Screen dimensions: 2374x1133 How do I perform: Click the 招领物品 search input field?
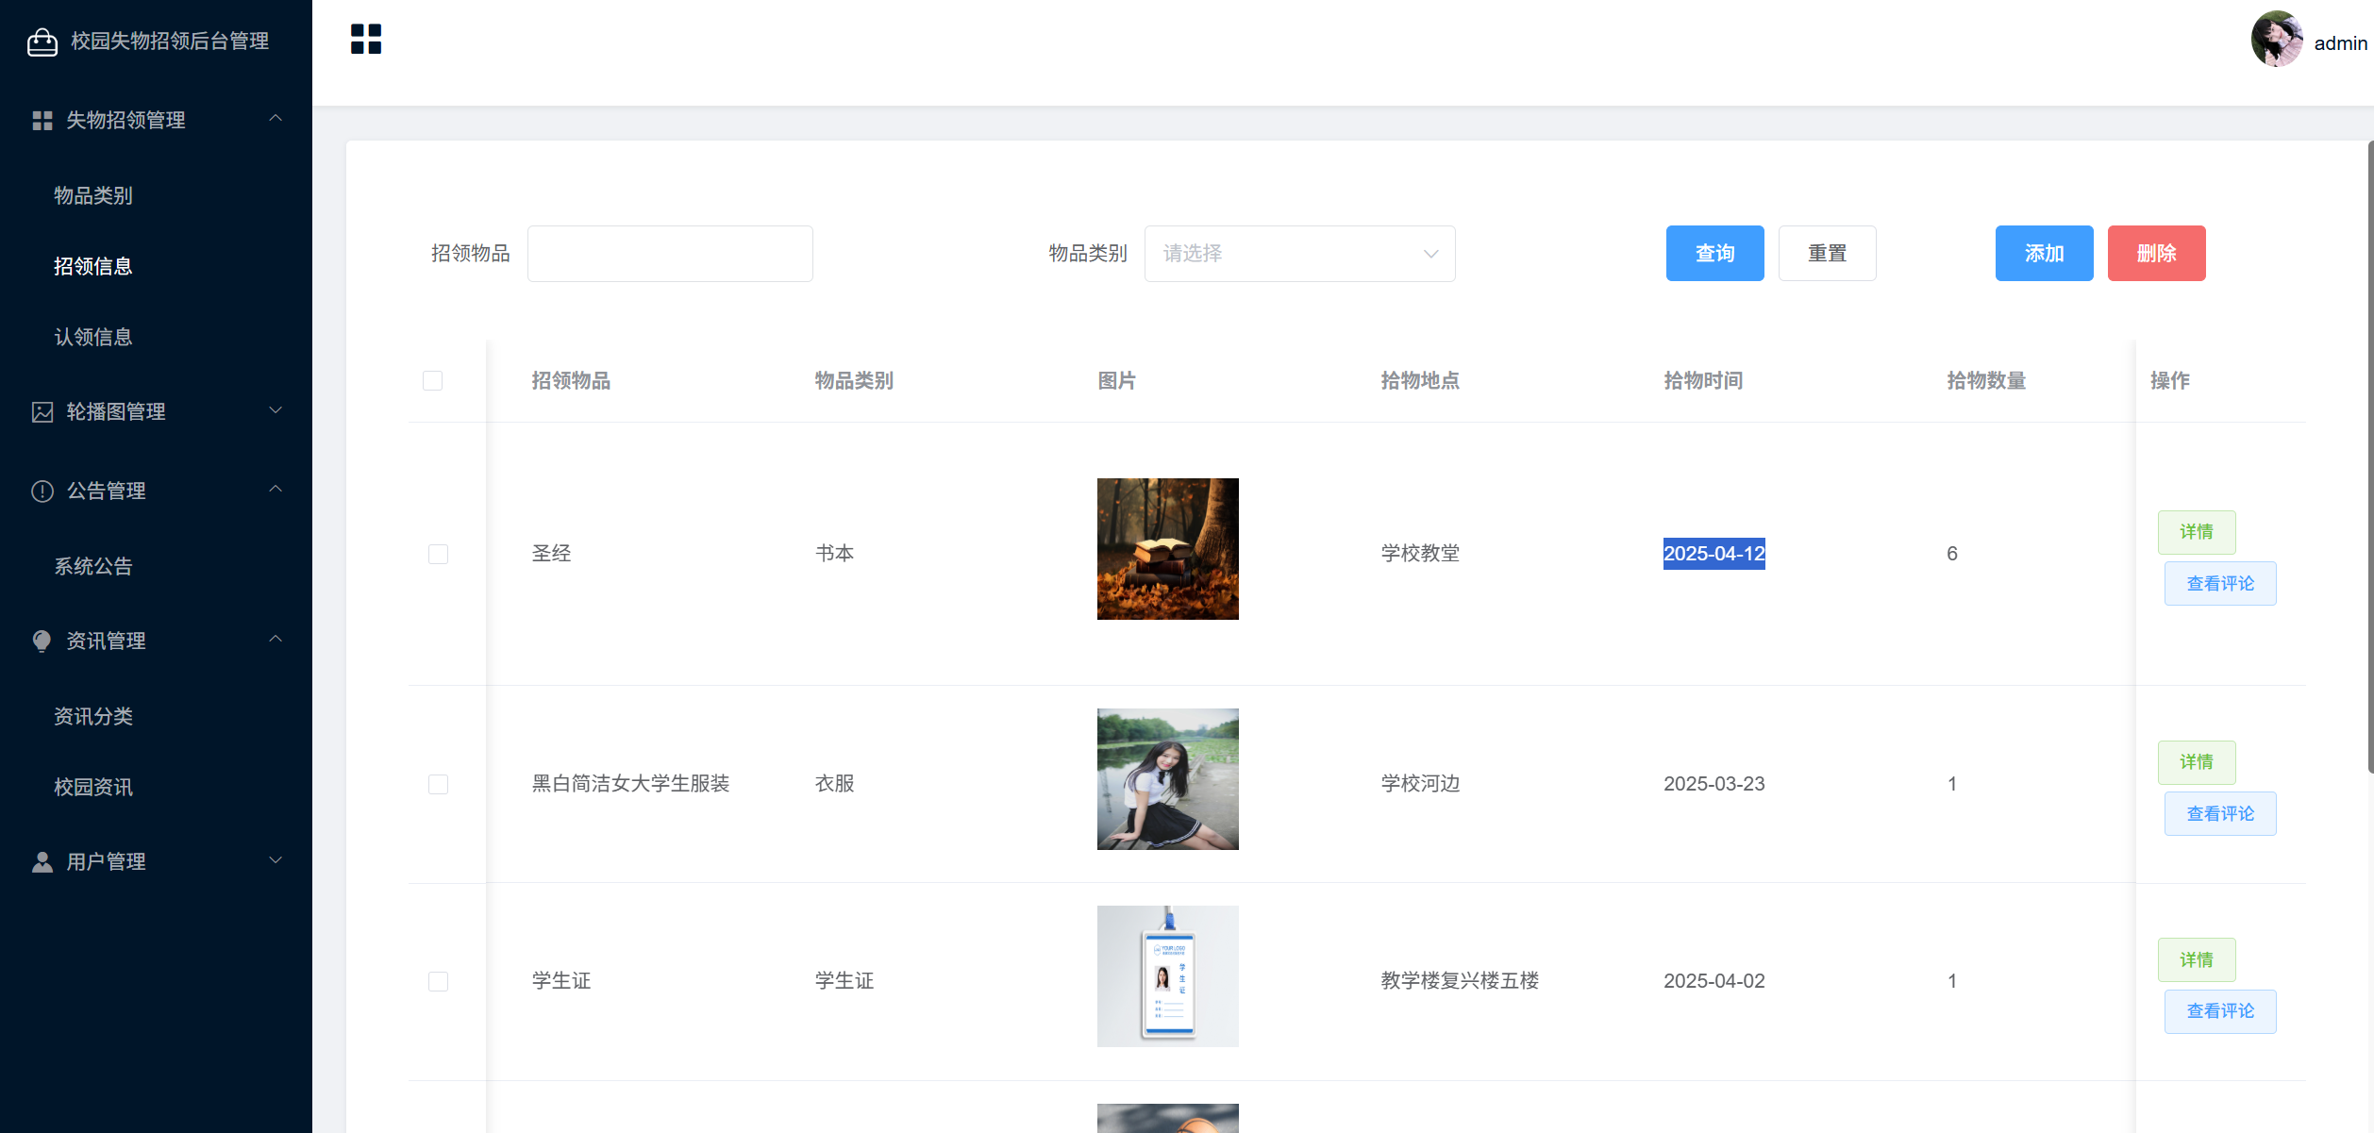click(x=670, y=254)
